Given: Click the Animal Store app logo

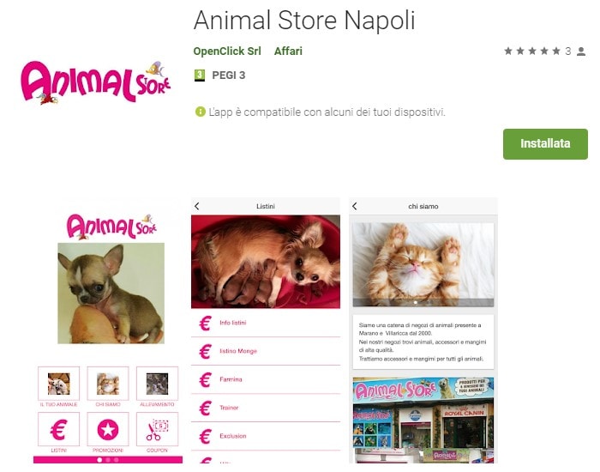Looking at the screenshot, I should pyautogui.click(x=96, y=82).
